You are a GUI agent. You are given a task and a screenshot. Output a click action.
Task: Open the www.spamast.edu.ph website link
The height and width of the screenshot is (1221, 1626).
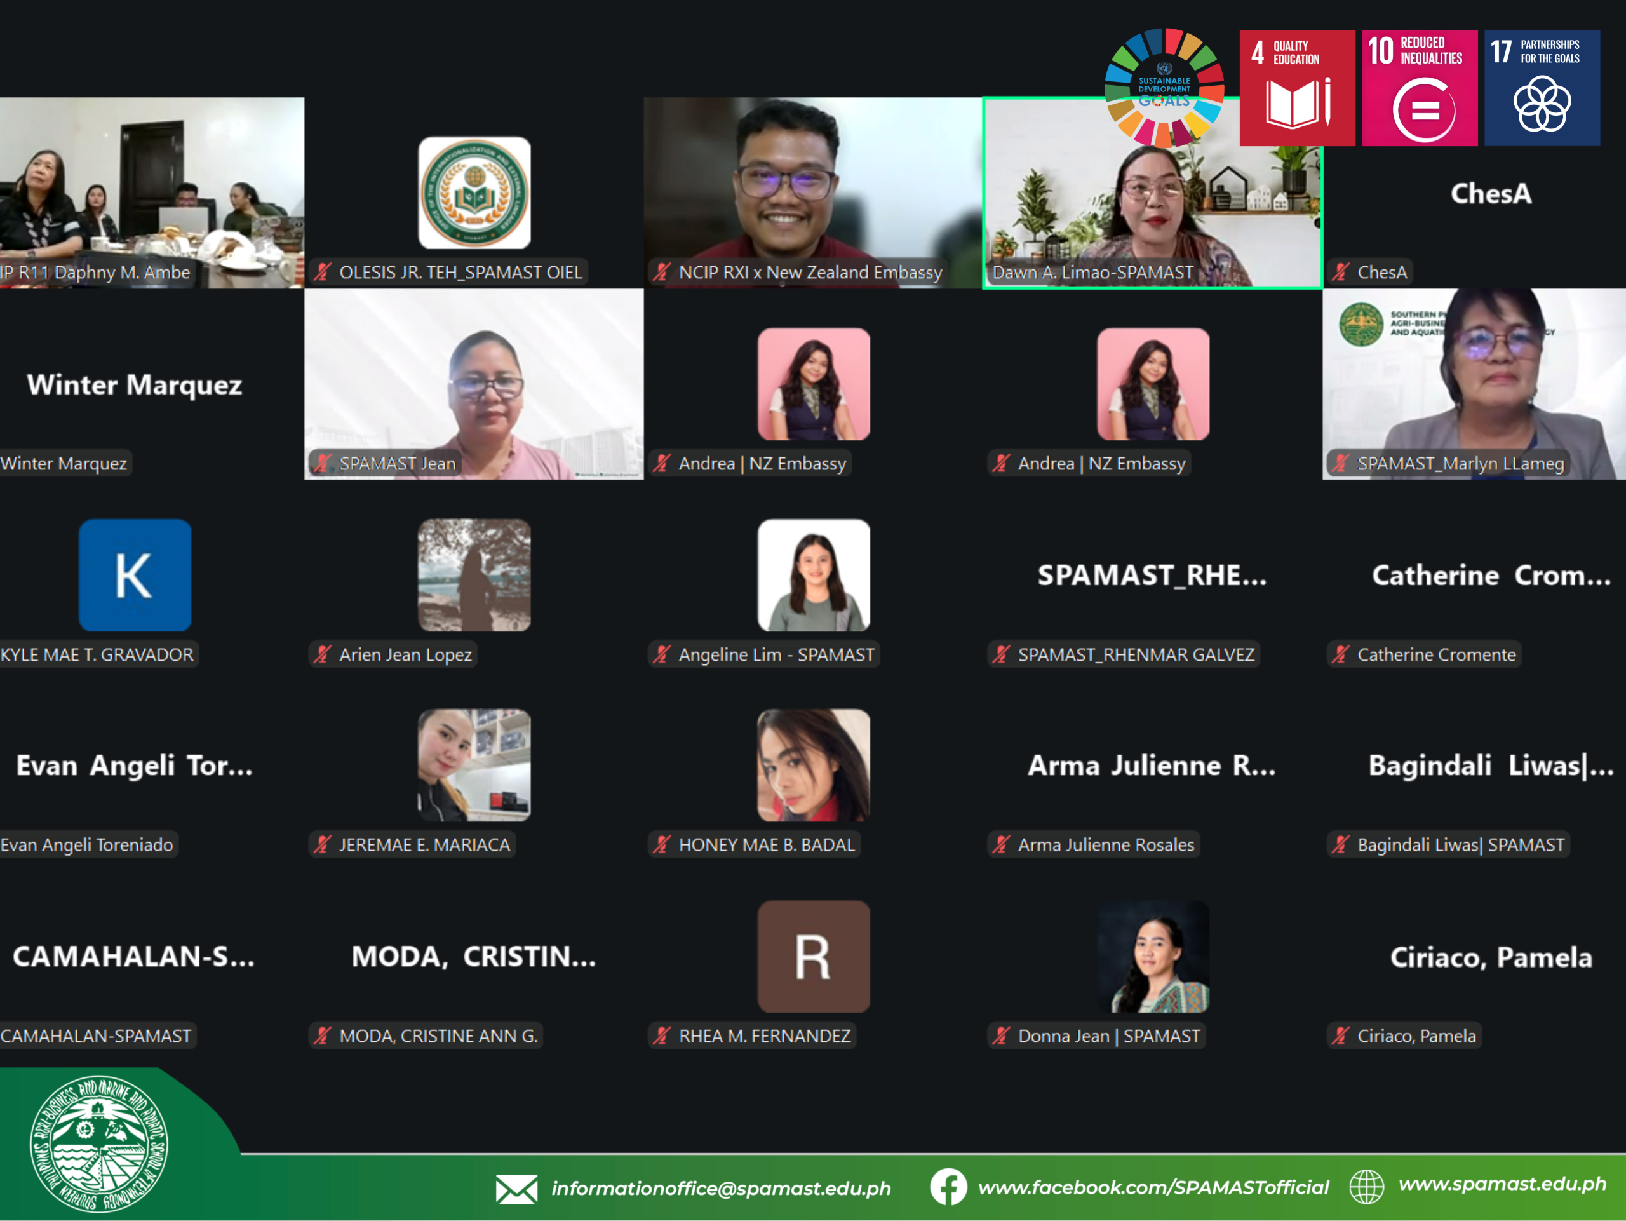click(x=1502, y=1184)
